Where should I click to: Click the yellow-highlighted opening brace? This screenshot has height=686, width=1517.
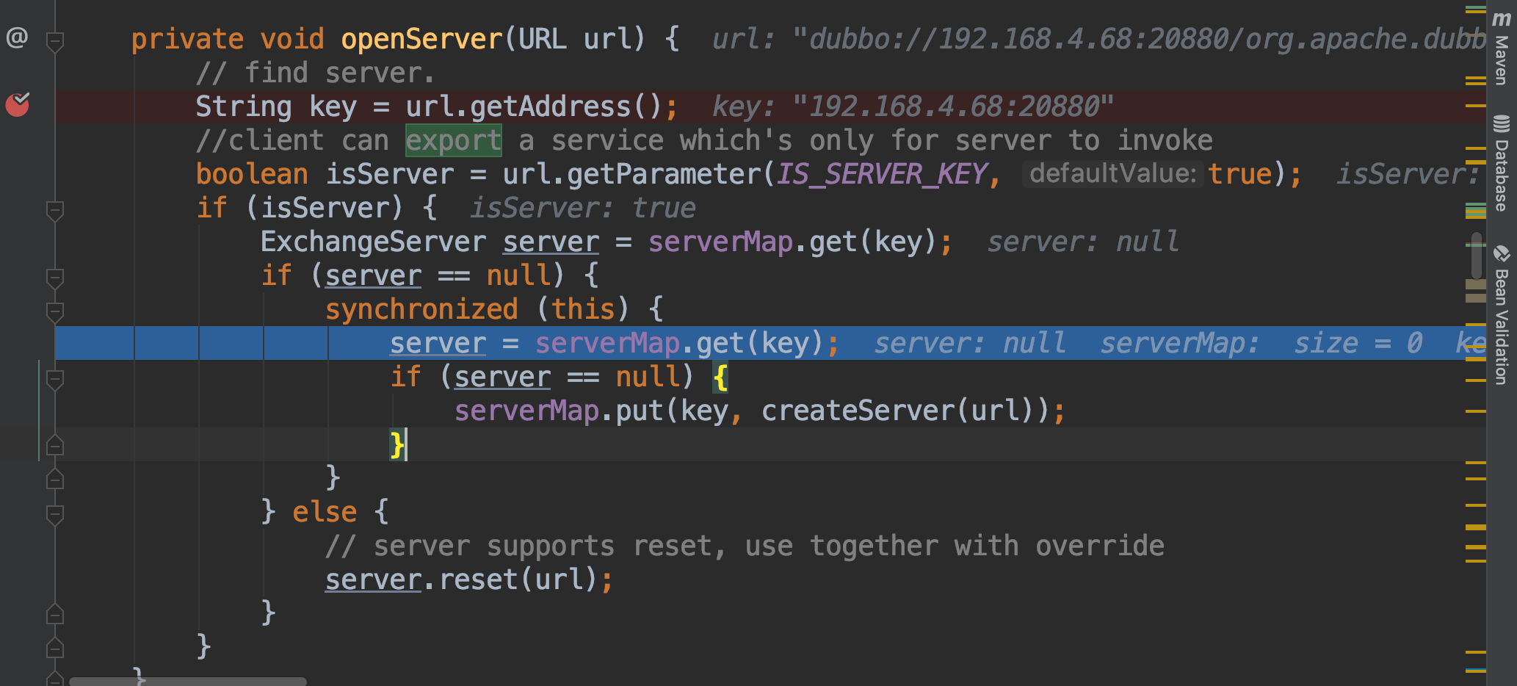click(720, 378)
